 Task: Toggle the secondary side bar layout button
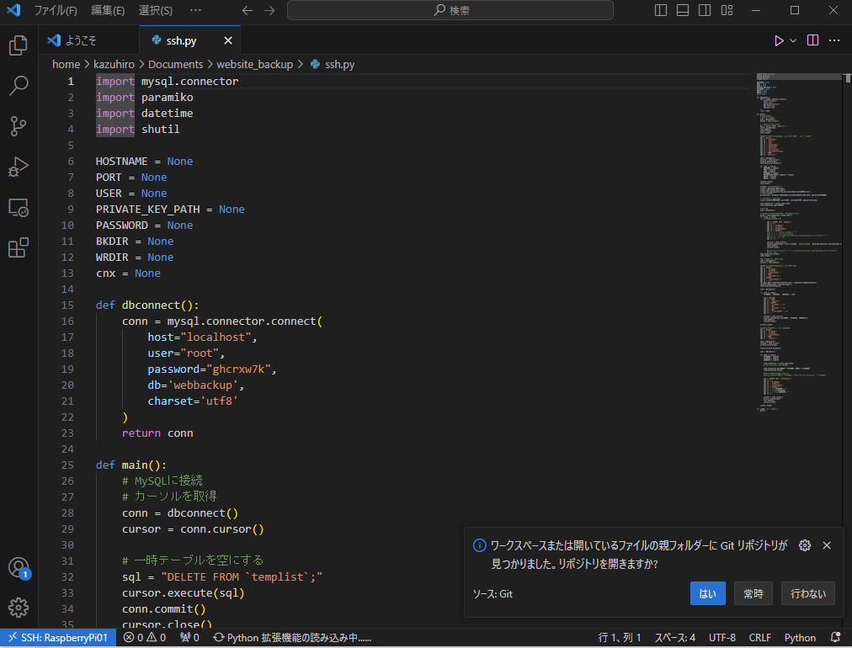[x=705, y=11]
